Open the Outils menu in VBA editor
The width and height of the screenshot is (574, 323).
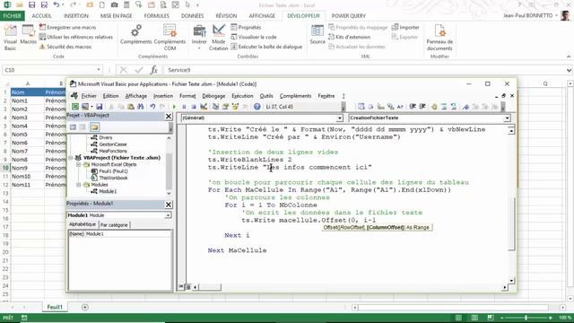point(266,96)
